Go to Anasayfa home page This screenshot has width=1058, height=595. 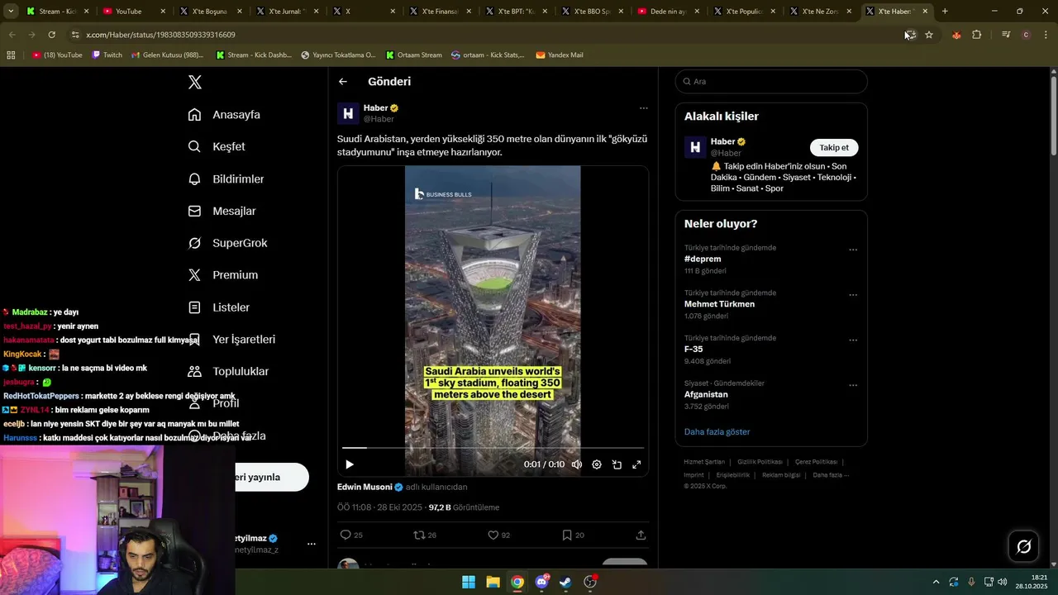[224, 115]
